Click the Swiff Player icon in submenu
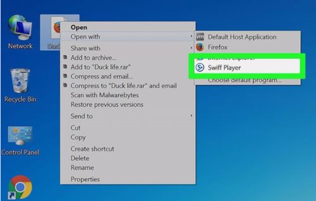This screenshot has width=316, height=201. pos(200,68)
